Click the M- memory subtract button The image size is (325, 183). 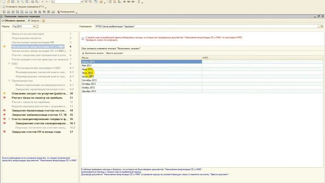pyautogui.click(x=133, y=2)
